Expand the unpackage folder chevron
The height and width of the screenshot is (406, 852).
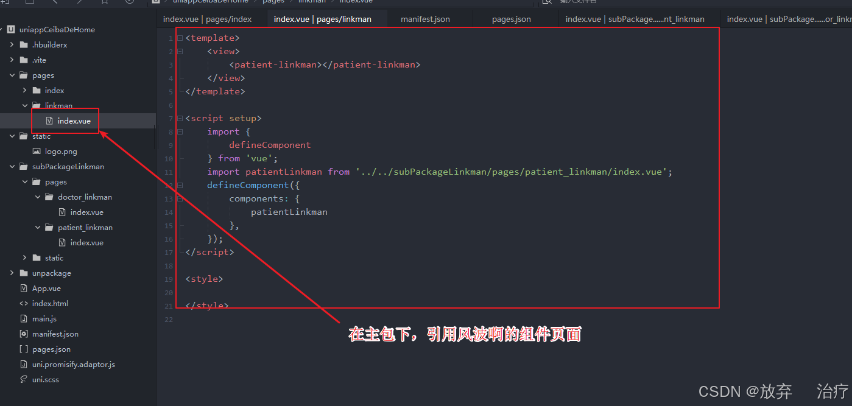point(12,273)
